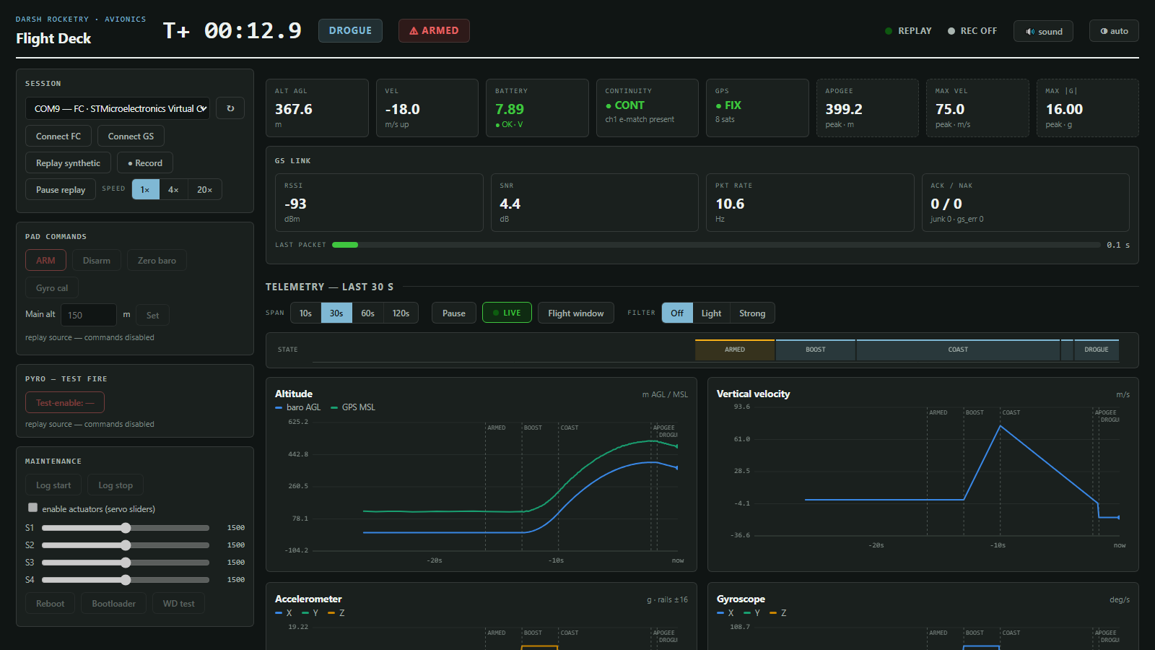
Task: Click the Connect GS button
Action: click(131, 136)
